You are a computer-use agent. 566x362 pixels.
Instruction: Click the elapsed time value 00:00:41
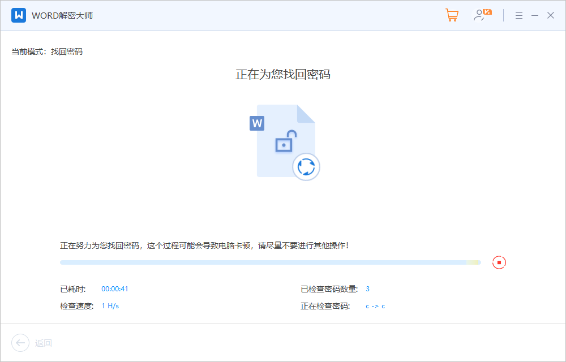click(115, 289)
